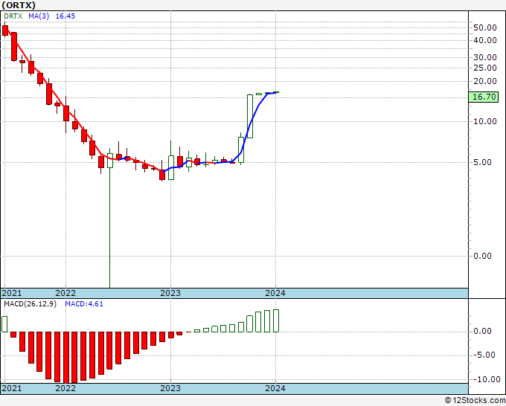Click the tall green candle rising to 16

(250, 116)
